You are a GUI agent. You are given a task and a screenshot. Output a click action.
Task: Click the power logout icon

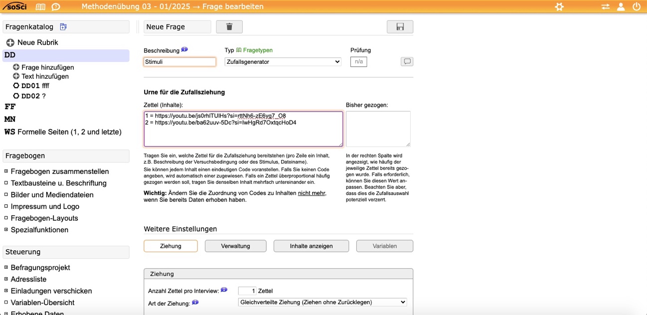637,7
